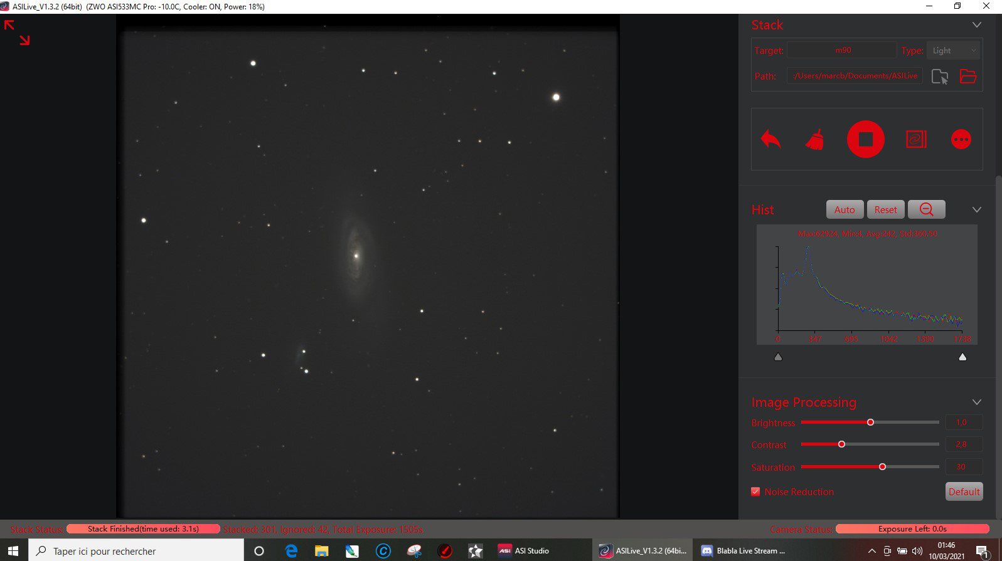This screenshot has height=561, width=1002.
Task: Toggle the Noise Reduction checkbox
Action: click(755, 491)
